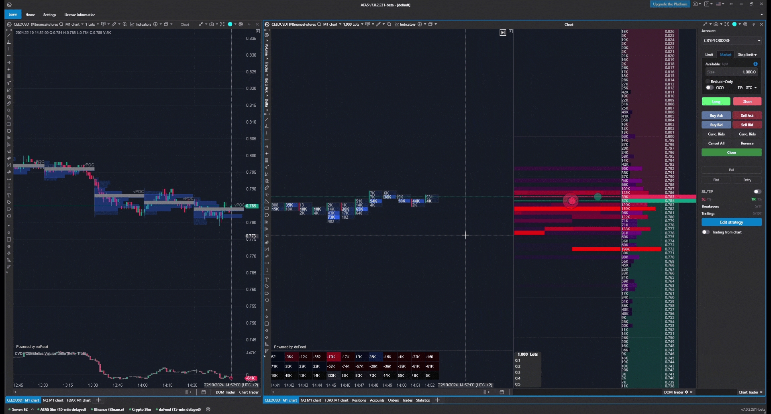Open the settings gear in right panel header

[745, 24]
